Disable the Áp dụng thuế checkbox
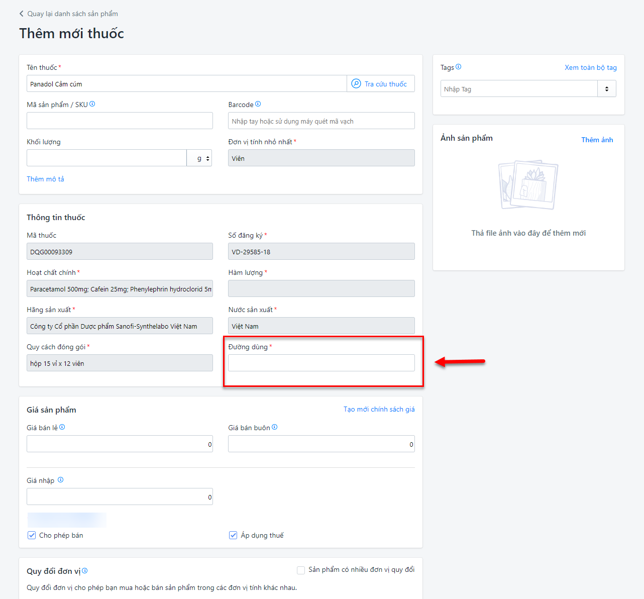The width and height of the screenshot is (644, 599). pos(233,535)
